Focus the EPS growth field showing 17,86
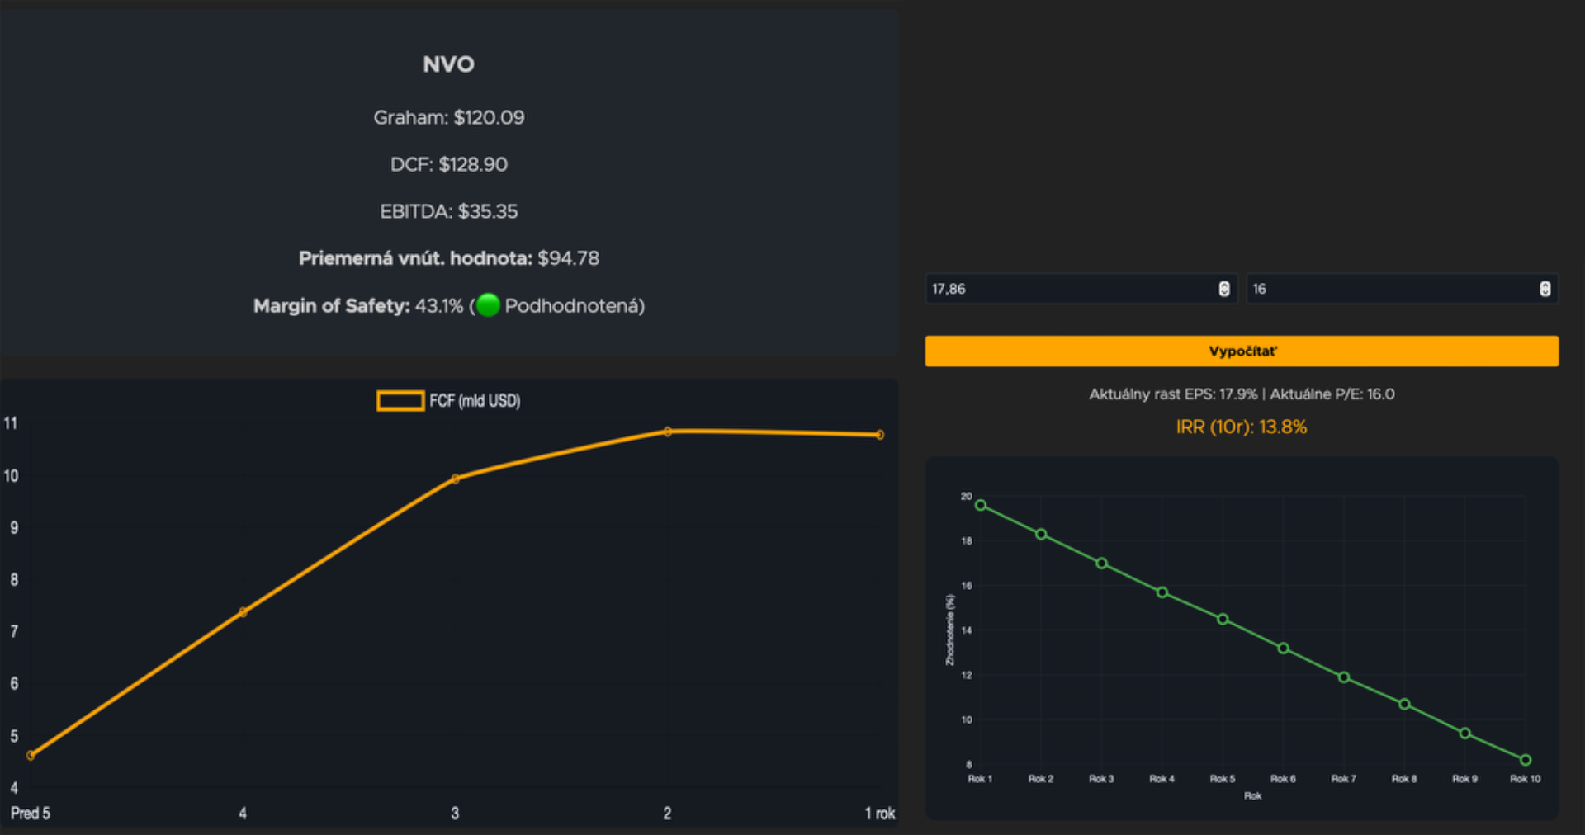This screenshot has width=1585, height=835. pos(1081,289)
